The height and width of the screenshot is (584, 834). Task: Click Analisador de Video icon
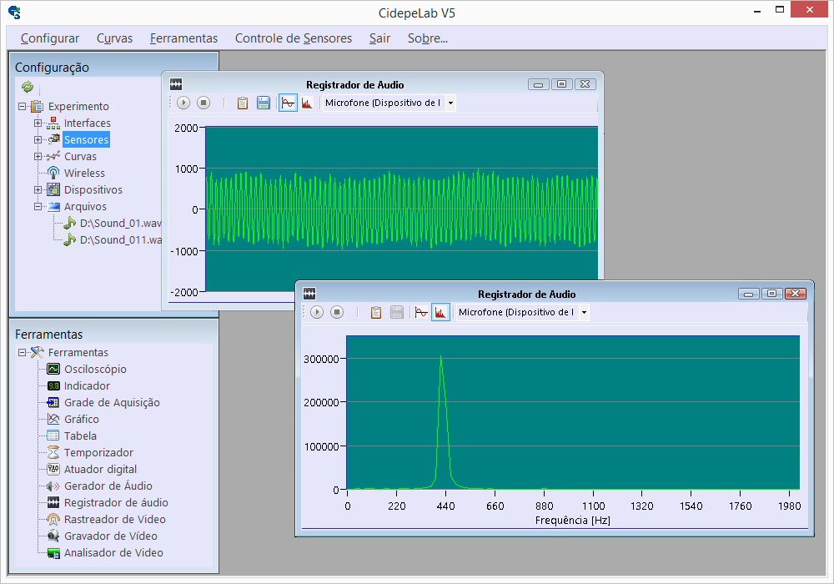coord(53,552)
